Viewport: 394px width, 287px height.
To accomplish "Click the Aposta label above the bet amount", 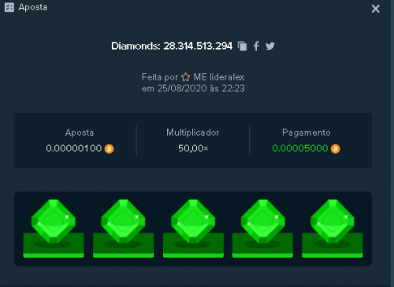I will 80,132.
